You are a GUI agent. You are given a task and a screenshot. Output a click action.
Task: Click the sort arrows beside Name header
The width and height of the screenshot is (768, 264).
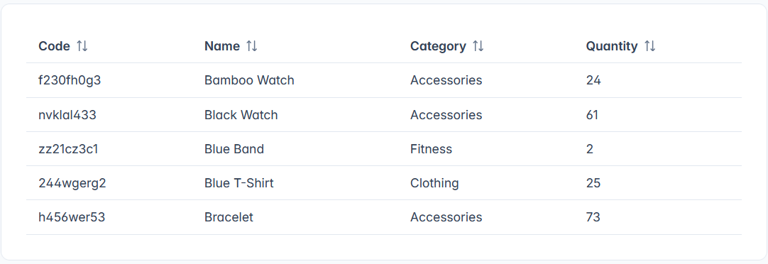tap(252, 46)
